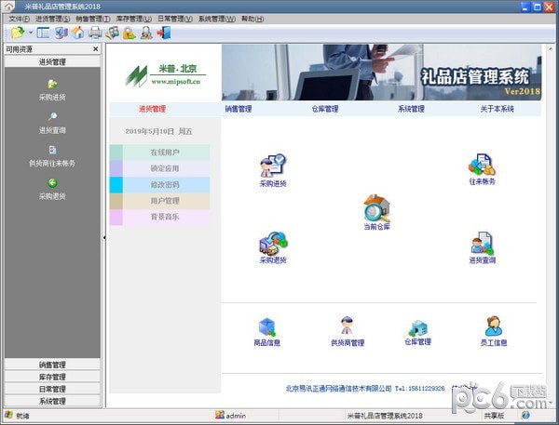559x425 pixels.
Task: Click the printer toolbar icon
Action: point(95,33)
